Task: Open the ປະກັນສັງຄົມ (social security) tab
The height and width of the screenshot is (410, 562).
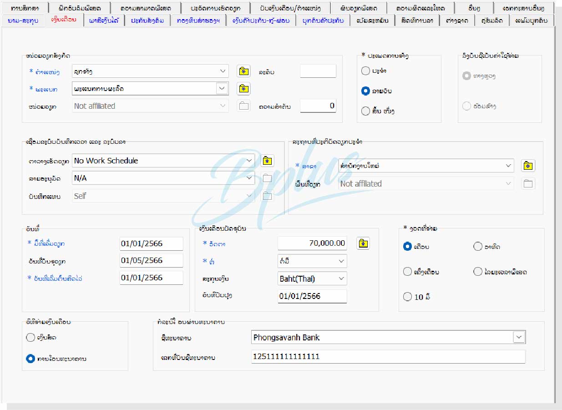Action: coord(147,20)
